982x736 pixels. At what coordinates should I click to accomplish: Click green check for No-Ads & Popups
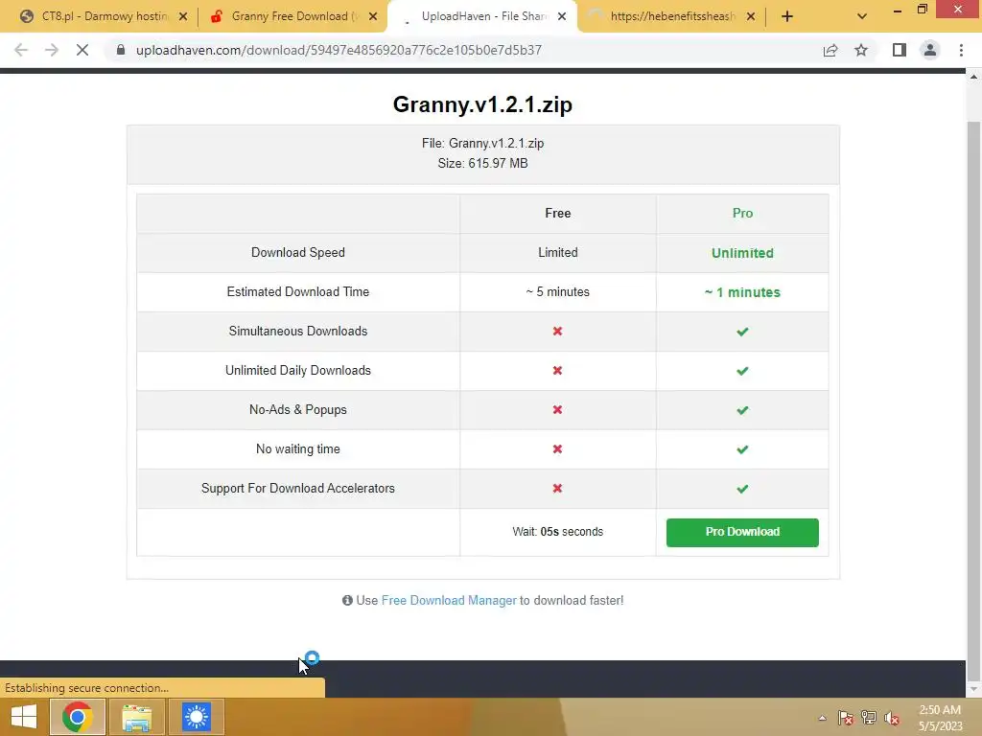click(x=742, y=410)
